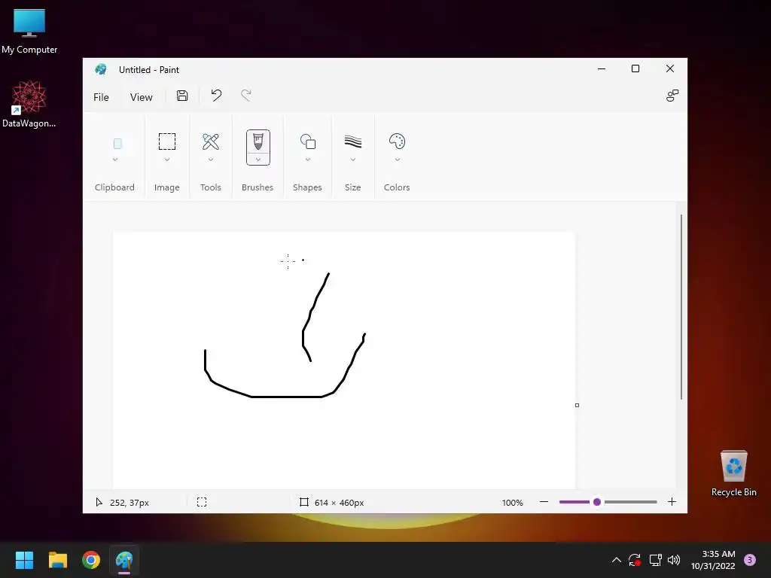Click the cursor pointer icon in status bar
This screenshot has width=771, height=578.
pos(99,502)
